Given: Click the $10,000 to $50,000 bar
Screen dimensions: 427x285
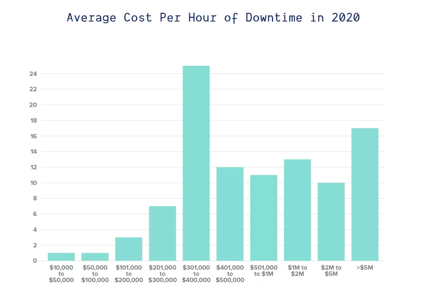Looking at the screenshot, I should pyautogui.click(x=61, y=257).
